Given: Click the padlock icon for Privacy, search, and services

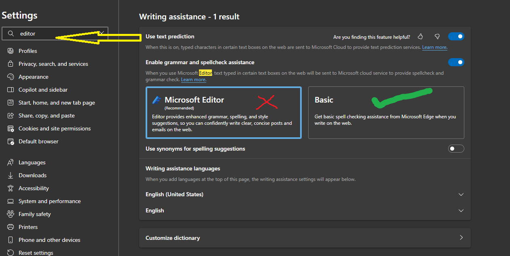Looking at the screenshot, I should (11, 64).
